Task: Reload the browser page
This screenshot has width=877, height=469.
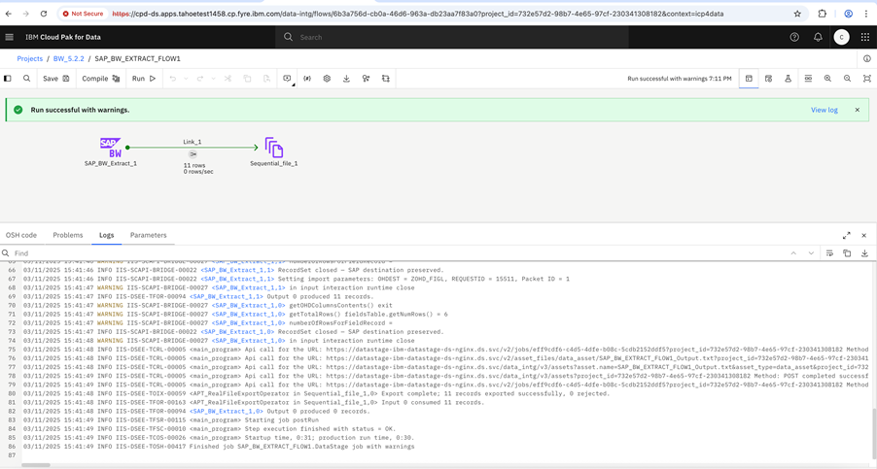Action: [x=44, y=14]
